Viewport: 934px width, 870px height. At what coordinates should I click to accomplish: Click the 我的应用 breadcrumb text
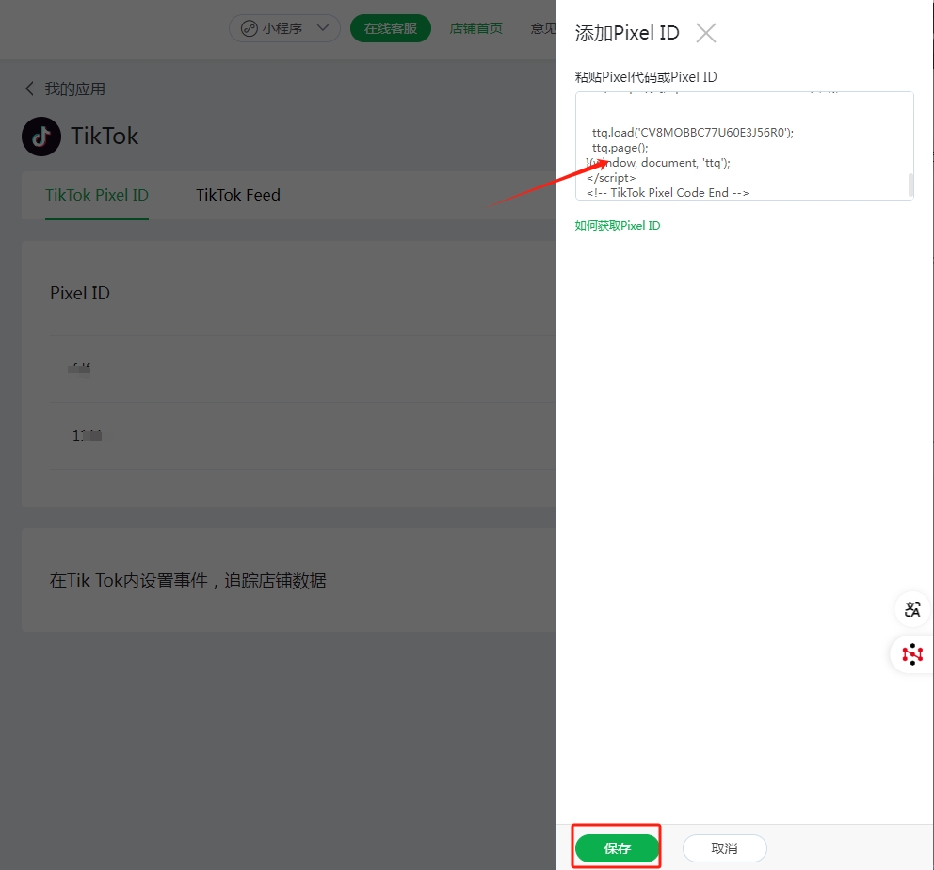click(x=75, y=89)
